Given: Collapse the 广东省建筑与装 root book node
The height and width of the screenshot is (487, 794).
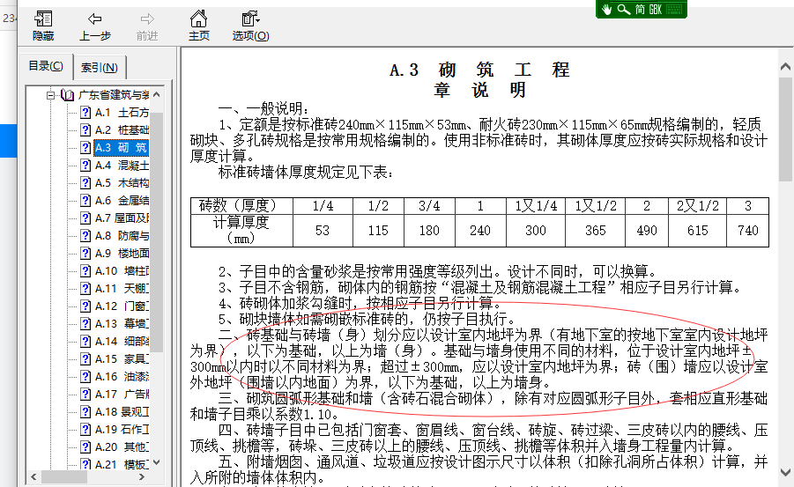Looking at the screenshot, I should click(50, 95).
